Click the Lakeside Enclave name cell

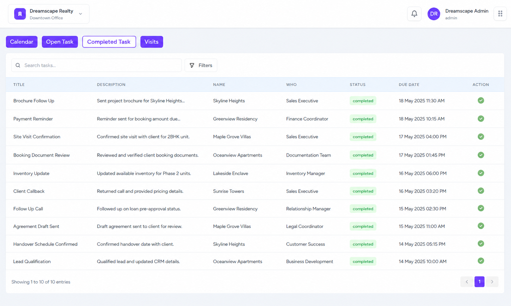click(230, 173)
